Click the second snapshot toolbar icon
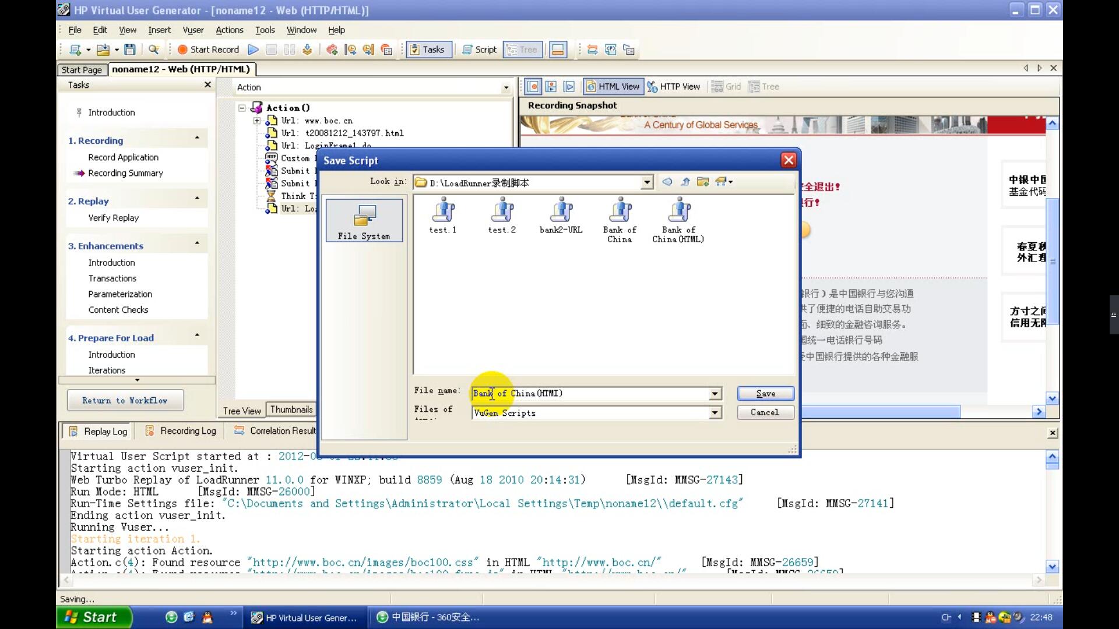The height and width of the screenshot is (629, 1119). [551, 87]
